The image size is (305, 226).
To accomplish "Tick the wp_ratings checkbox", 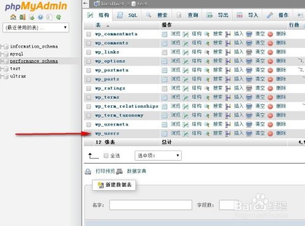I will pyautogui.click(x=88, y=88).
